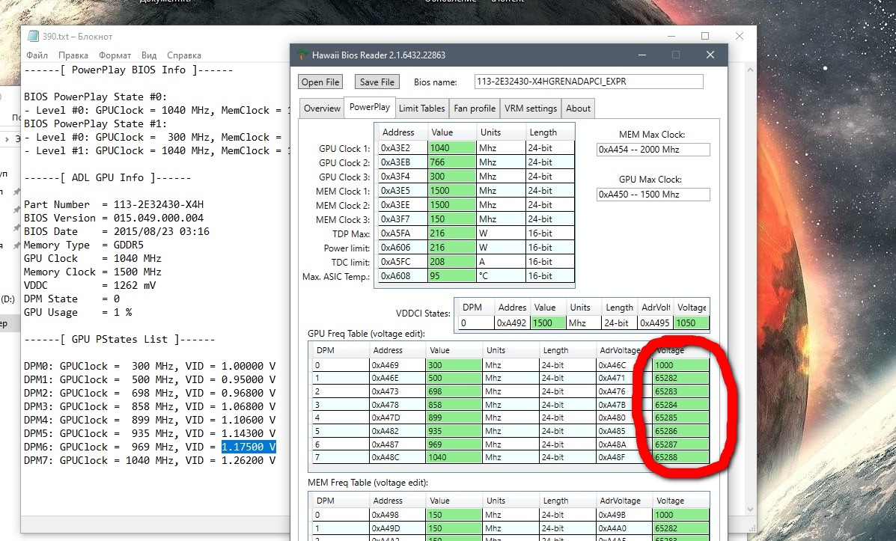Select GPU table voltage cell 65284
Image resolution: width=896 pixels, height=541 pixels.
[680, 405]
